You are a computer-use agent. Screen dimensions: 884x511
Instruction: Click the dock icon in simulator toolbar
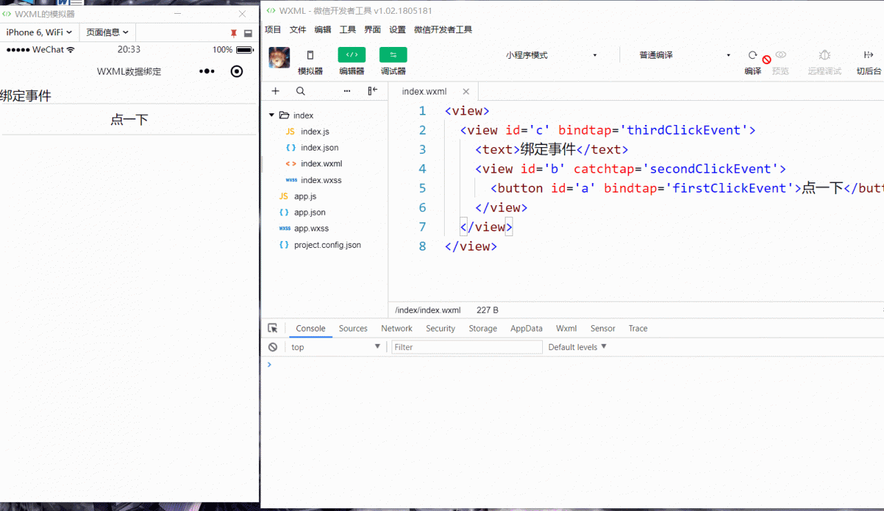248,33
